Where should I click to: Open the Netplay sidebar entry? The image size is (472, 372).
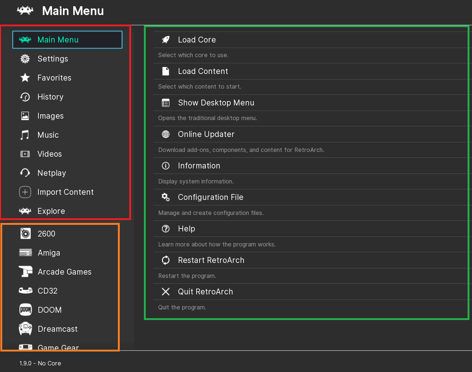tap(67, 173)
